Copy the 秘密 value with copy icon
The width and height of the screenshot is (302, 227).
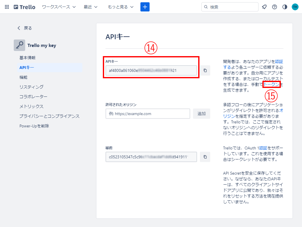205,157
